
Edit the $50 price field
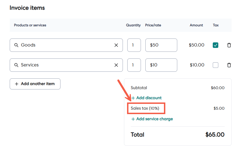point(161,45)
